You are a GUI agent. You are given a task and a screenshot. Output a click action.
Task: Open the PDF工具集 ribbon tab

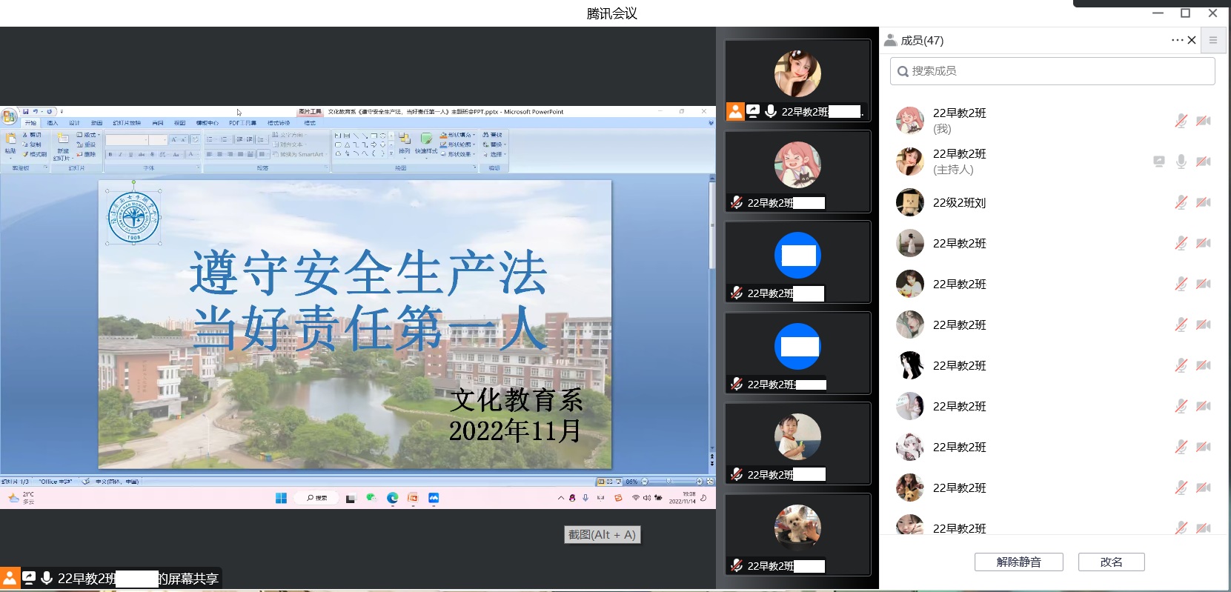(242, 123)
